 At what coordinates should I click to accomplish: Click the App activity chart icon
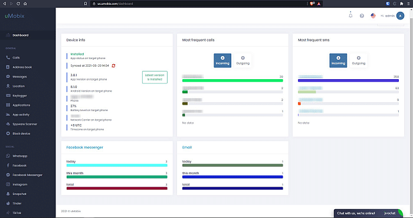pyautogui.click(x=8, y=115)
